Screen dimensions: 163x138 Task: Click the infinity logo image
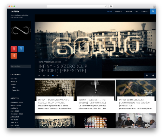pos(21,31)
